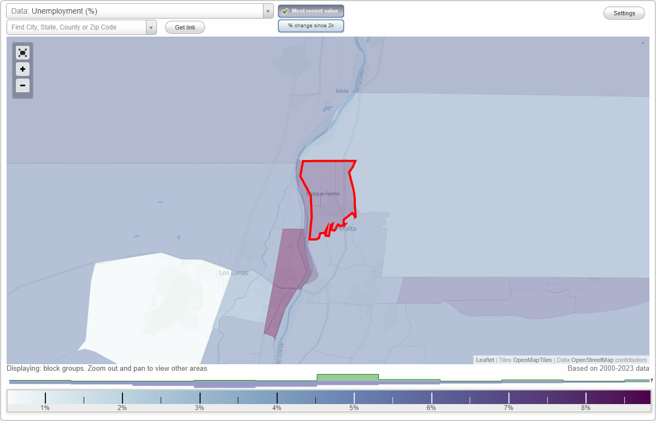
Task: Click the 1% mark on color legend
Action: tap(45, 407)
